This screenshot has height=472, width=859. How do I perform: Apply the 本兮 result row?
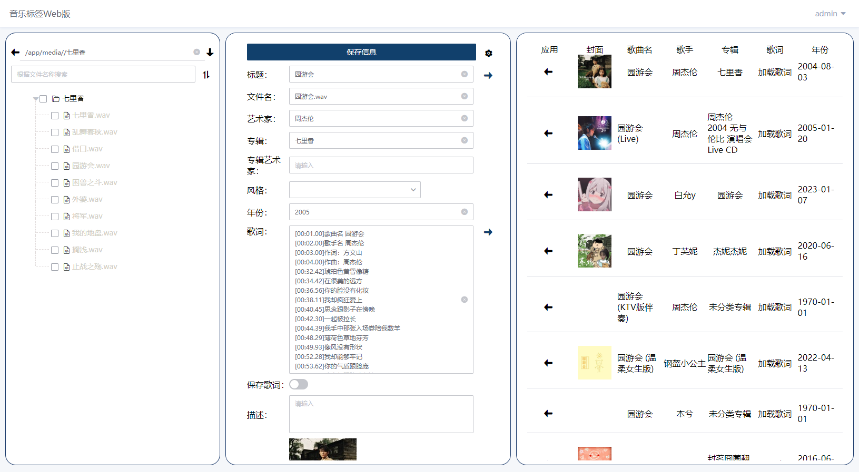pyautogui.click(x=548, y=413)
